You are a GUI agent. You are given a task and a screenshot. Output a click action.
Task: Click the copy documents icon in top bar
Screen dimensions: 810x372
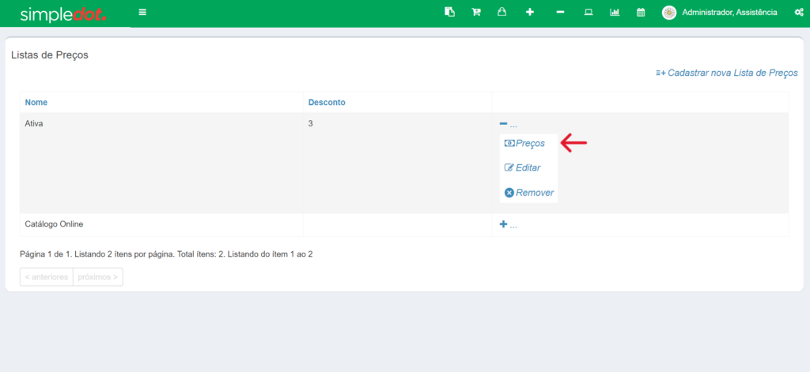(449, 13)
